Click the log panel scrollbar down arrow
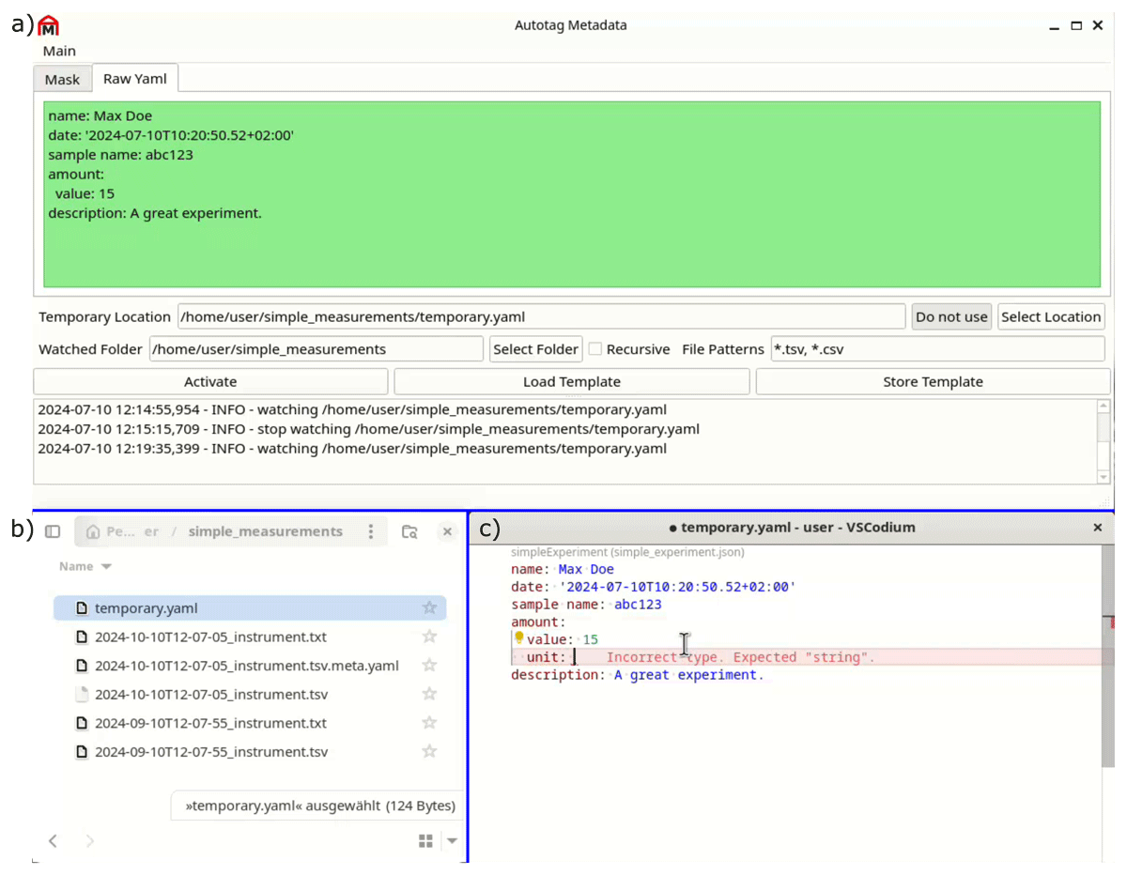Image resolution: width=1127 pixels, height=875 pixels. [x=1104, y=477]
